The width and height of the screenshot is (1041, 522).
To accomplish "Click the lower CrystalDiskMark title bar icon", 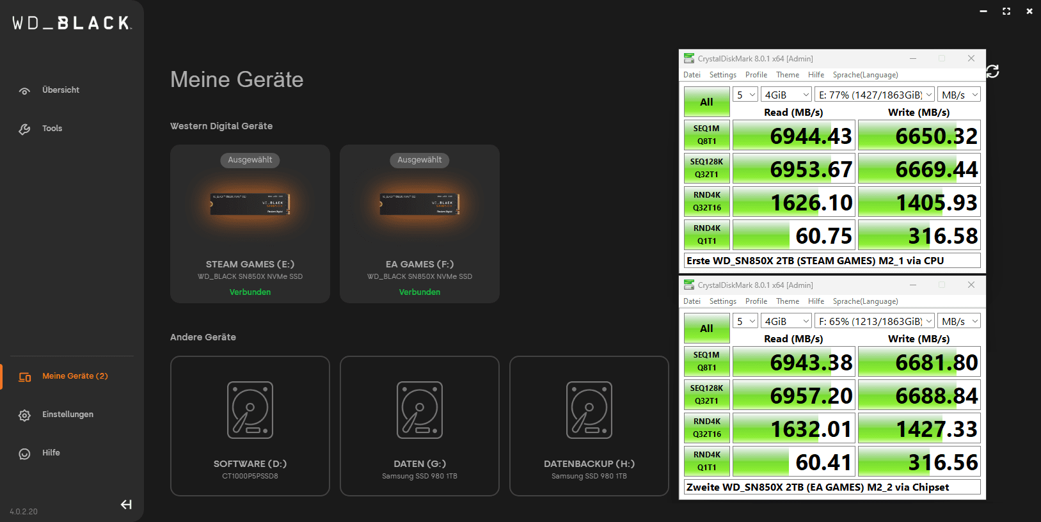I will [689, 285].
